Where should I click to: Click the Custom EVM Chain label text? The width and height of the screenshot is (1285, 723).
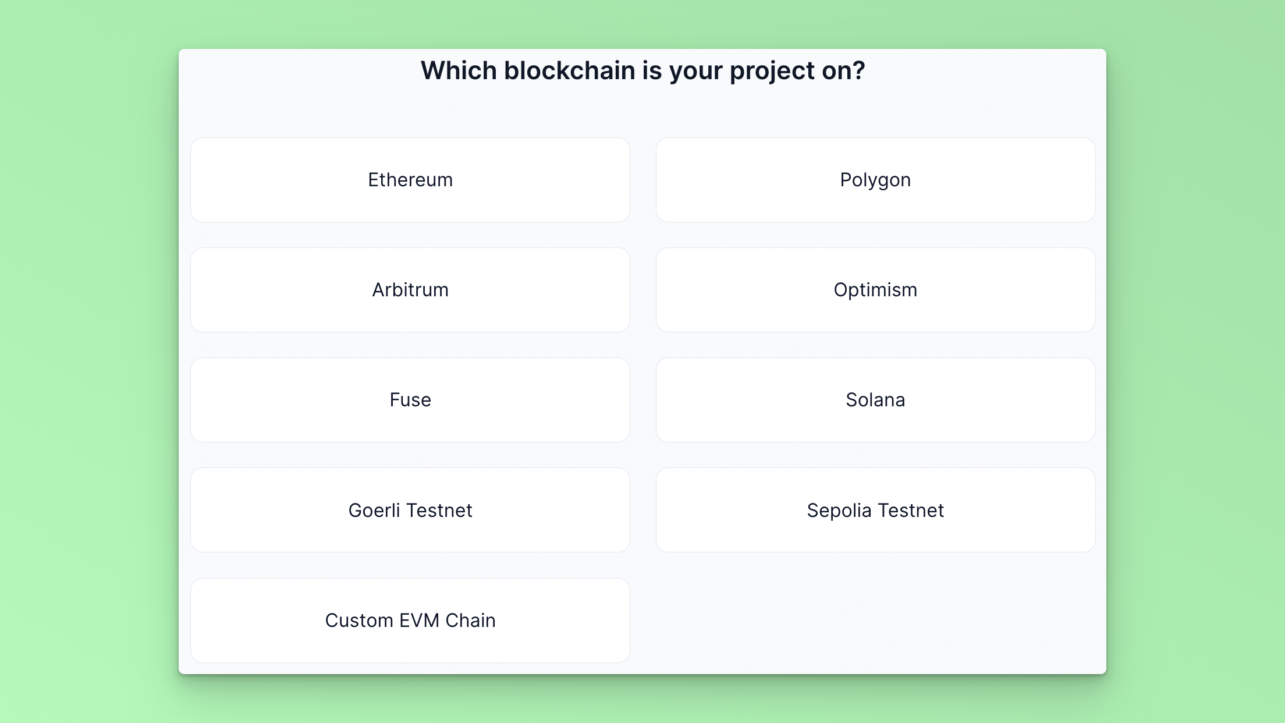tap(410, 621)
